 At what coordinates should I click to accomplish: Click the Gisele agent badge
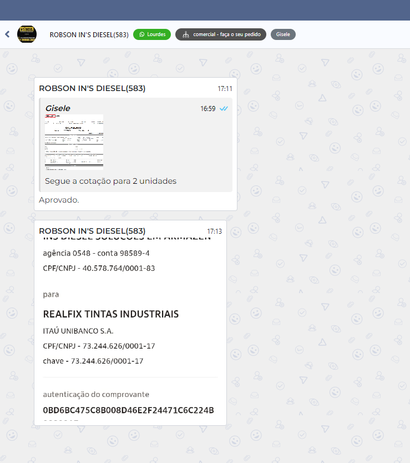pos(283,34)
